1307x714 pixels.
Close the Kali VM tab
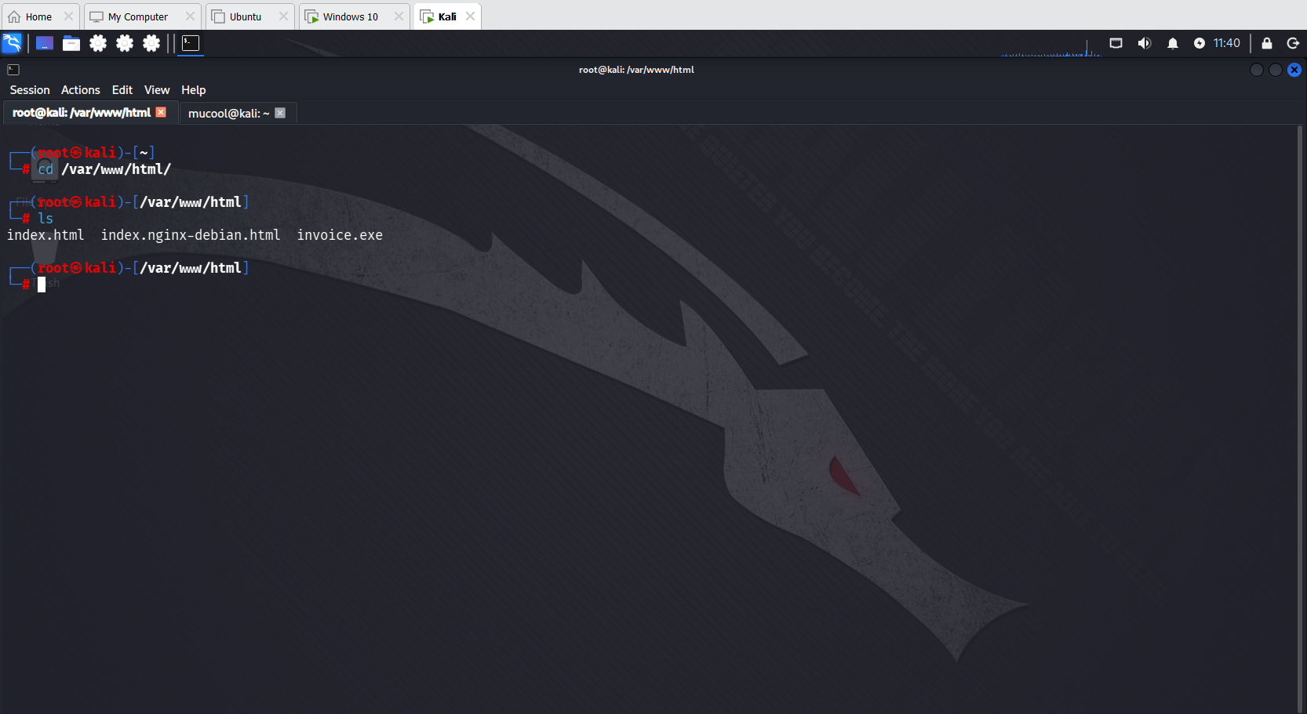(x=470, y=16)
